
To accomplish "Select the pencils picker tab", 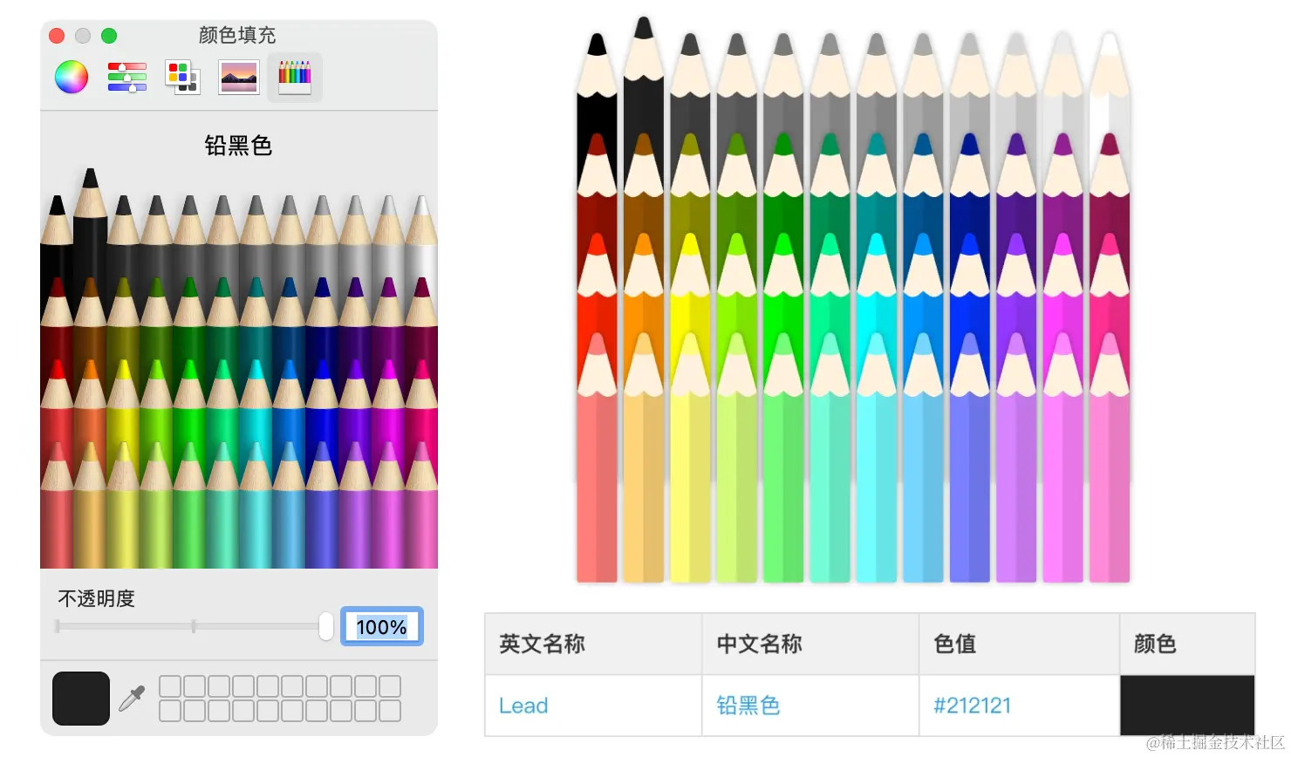I will [x=295, y=78].
